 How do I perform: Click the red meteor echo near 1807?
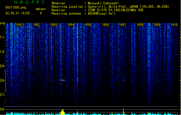123,80
